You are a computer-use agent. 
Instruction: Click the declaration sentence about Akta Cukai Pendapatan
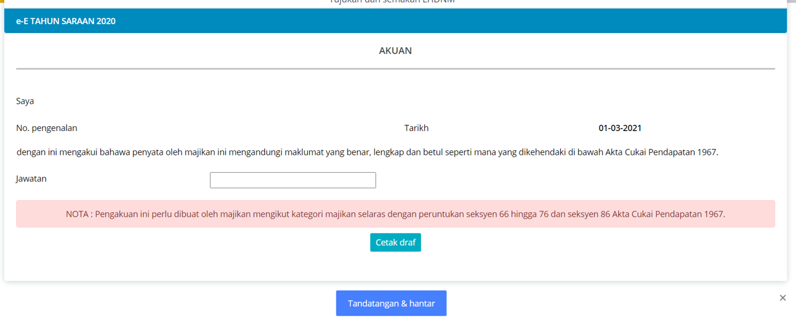pos(367,152)
